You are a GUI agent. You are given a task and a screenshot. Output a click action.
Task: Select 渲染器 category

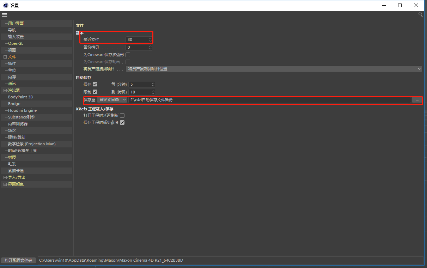point(14,90)
